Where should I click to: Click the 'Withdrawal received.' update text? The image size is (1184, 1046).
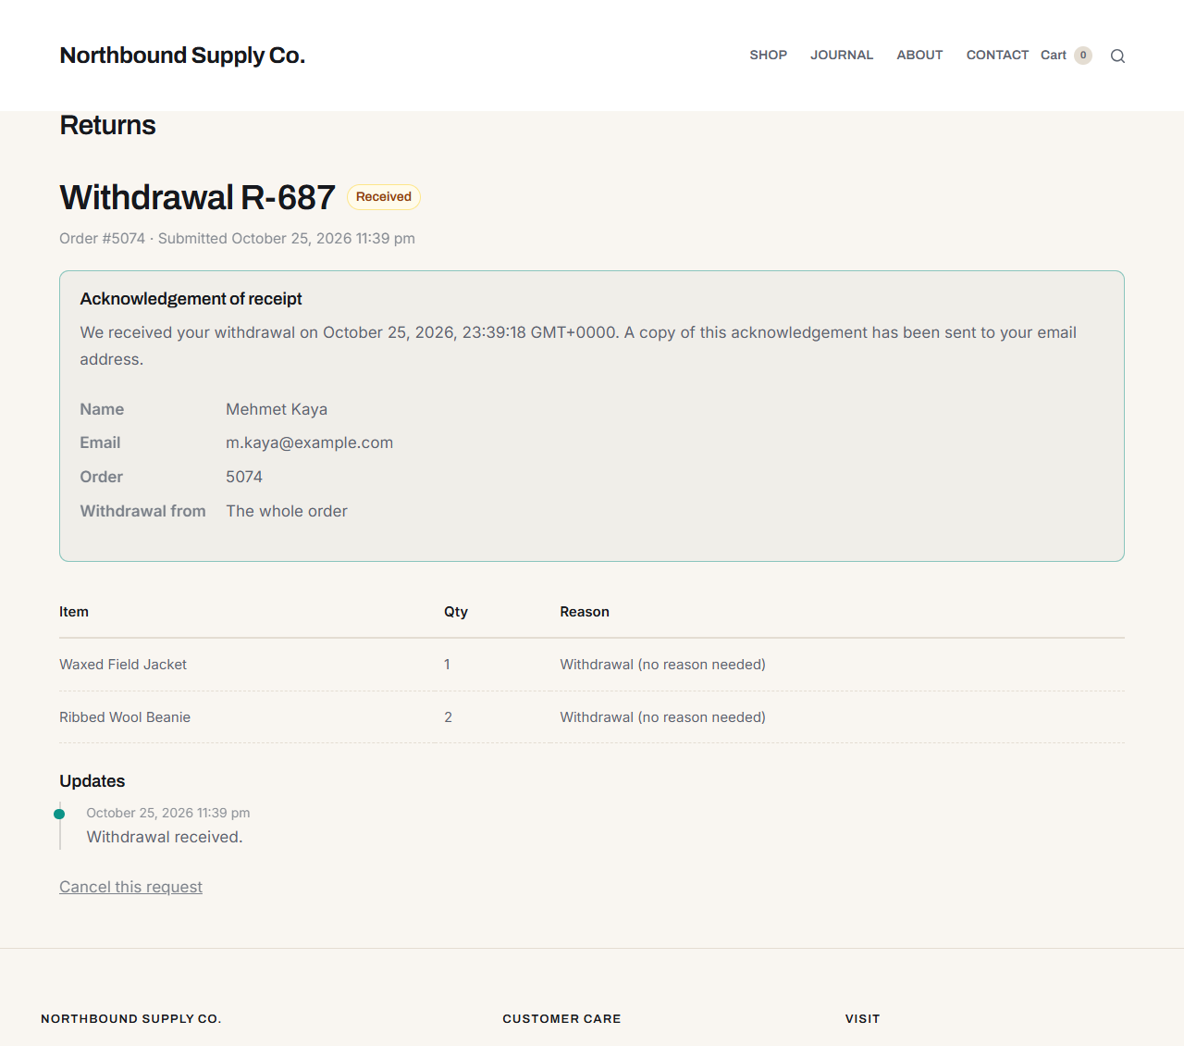coord(165,837)
